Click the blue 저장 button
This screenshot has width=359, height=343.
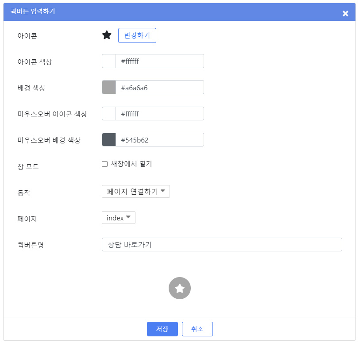coord(162,329)
